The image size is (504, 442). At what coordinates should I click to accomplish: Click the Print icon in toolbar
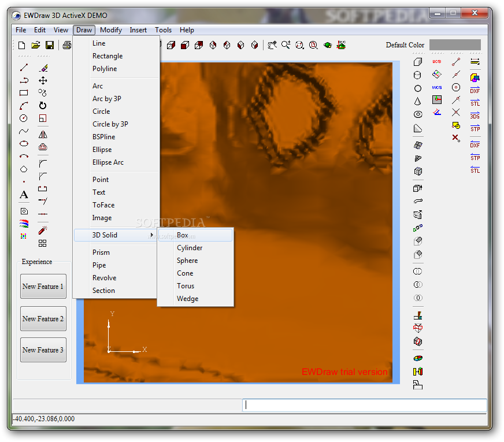(x=67, y=45)
